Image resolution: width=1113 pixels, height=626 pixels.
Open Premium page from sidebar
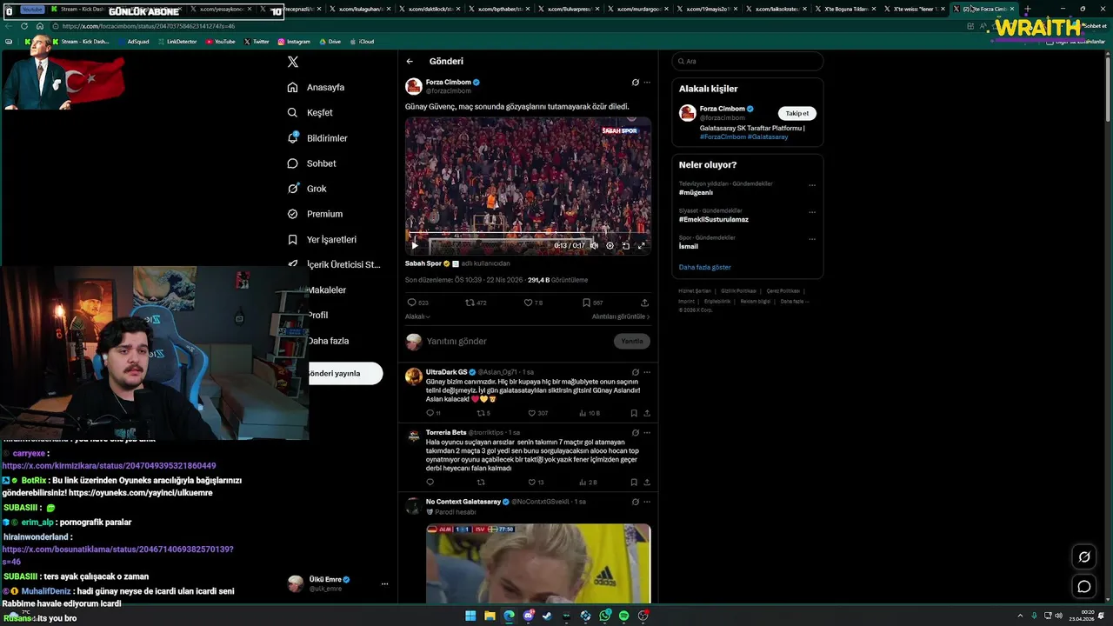pyautogui.click(x=315, y=214)
